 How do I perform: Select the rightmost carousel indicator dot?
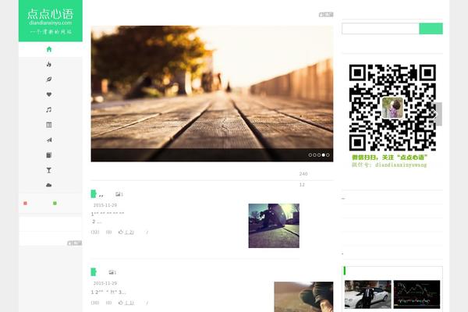328,155
